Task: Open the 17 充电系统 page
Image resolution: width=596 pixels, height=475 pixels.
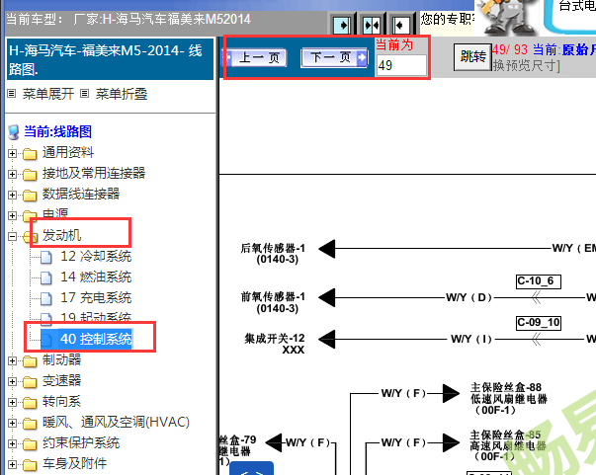Action: (96, 297)
